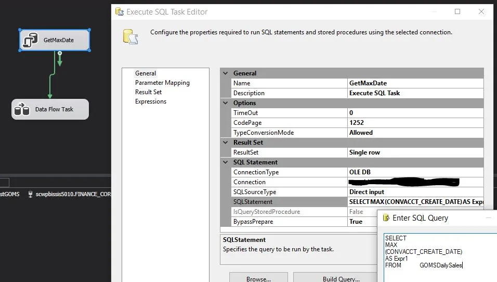This screenshot has height=282, width=497.
Task: Select the Connection property label
Action: point(250,182)
